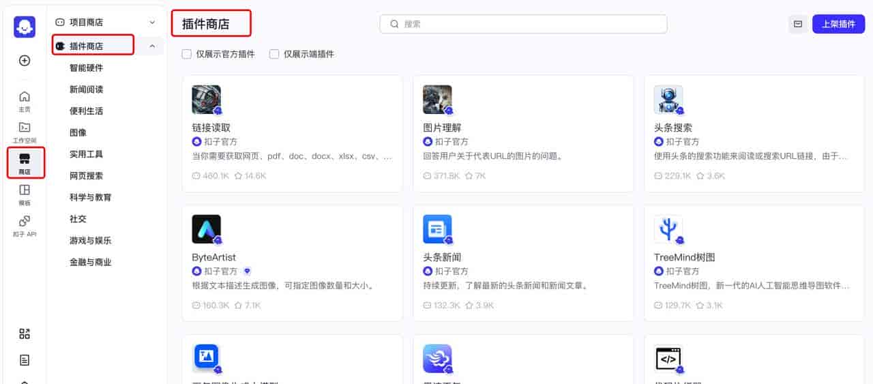The image size is (873, 384).
Task: Click the 链接读取 plugin icon
Action: pos(207,100)
